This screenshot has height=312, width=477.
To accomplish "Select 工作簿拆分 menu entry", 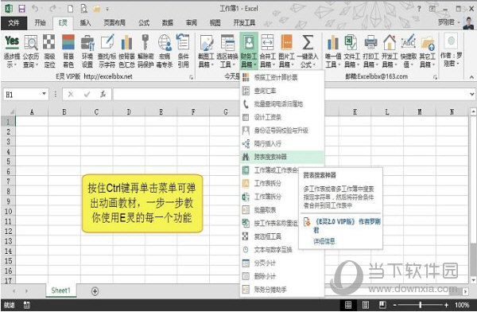I will pyautogui.click(x=270, y=197).
